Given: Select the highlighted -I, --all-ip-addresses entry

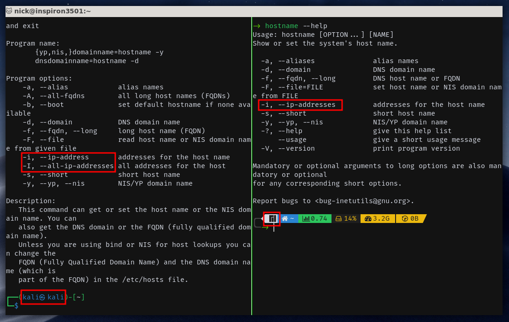Looking at the screenshot, I should (x=67, y=165).
